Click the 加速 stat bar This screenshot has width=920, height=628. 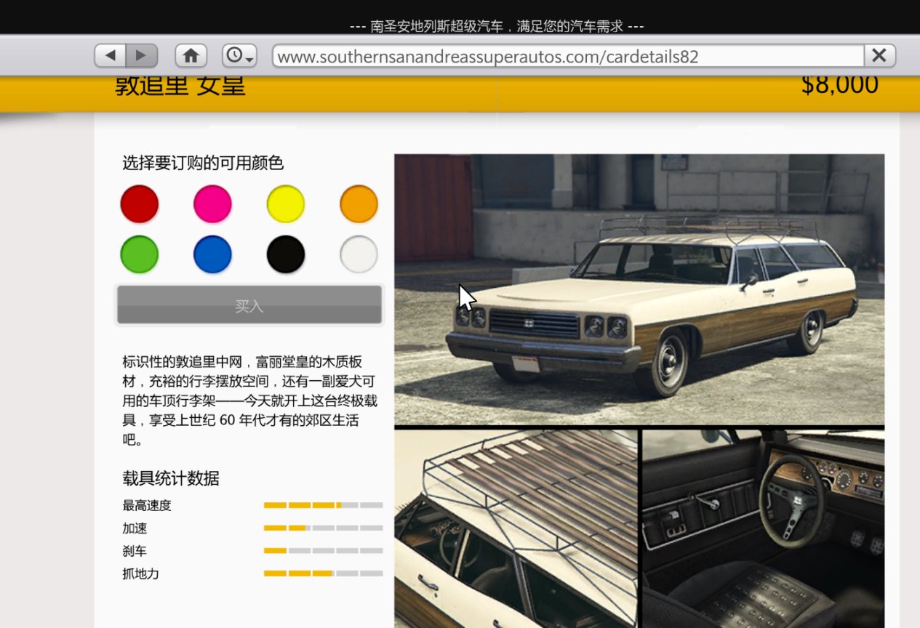[323, 528]
